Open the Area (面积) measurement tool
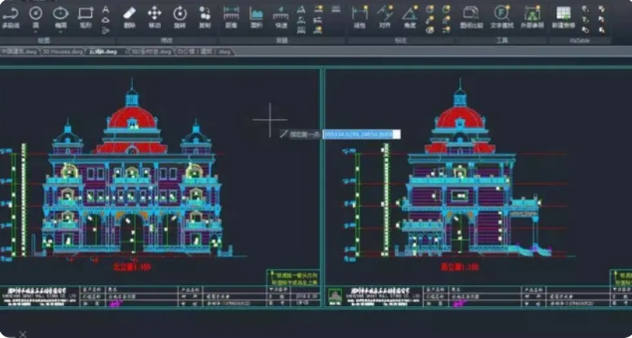The image size is (632, 338). [x=256, y=16]
